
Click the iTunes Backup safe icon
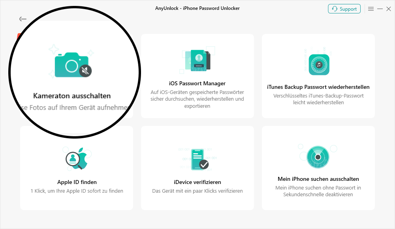click(x=319, y=64)
